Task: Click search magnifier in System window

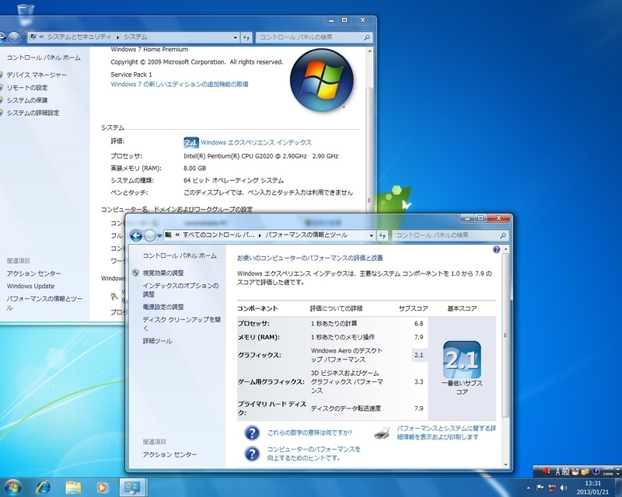Action: [x=367, y=37]
